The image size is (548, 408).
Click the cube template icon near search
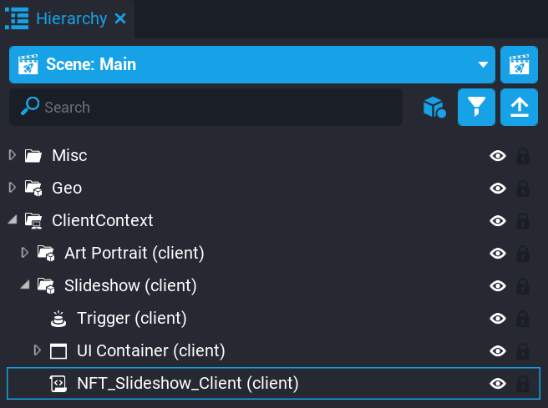tap(434, 107)
